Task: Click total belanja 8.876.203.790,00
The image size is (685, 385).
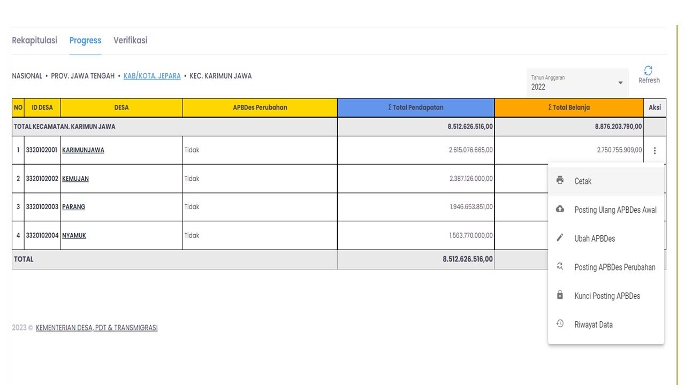Action: (619, 127)
